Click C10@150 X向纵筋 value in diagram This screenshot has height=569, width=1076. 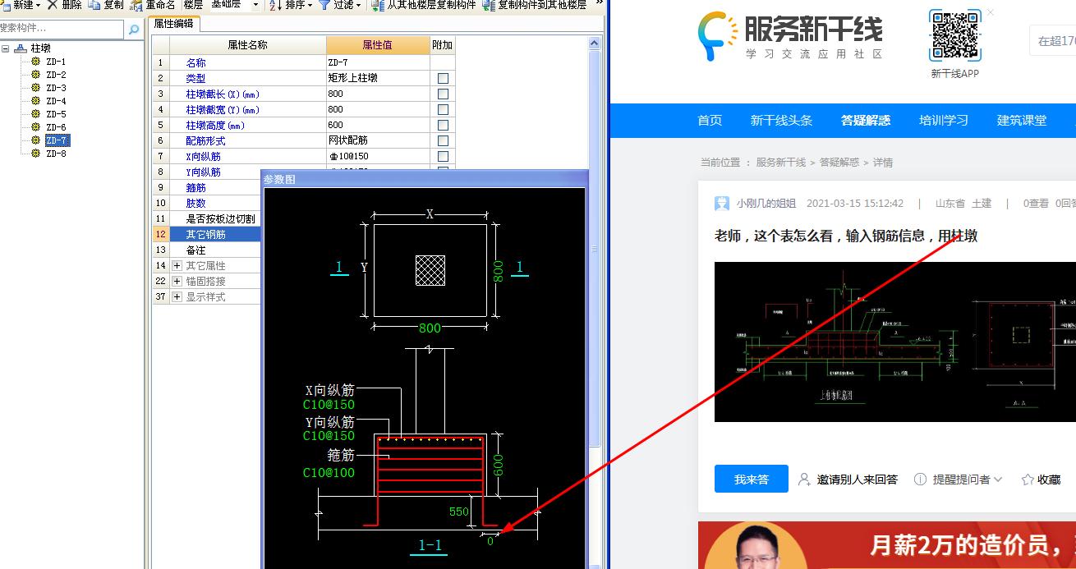coord(329,405)
